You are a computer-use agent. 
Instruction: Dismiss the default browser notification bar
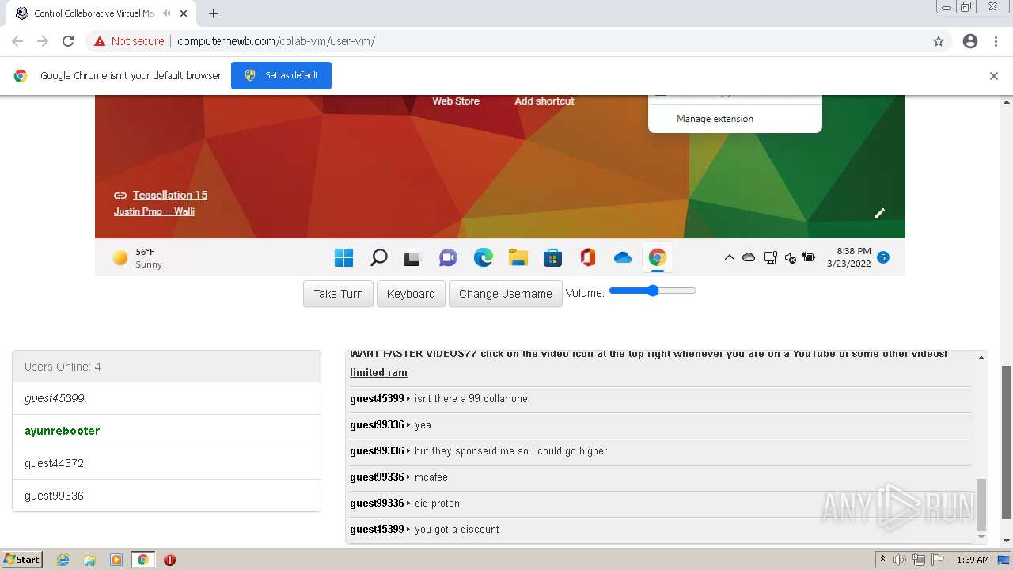(994, 76)
